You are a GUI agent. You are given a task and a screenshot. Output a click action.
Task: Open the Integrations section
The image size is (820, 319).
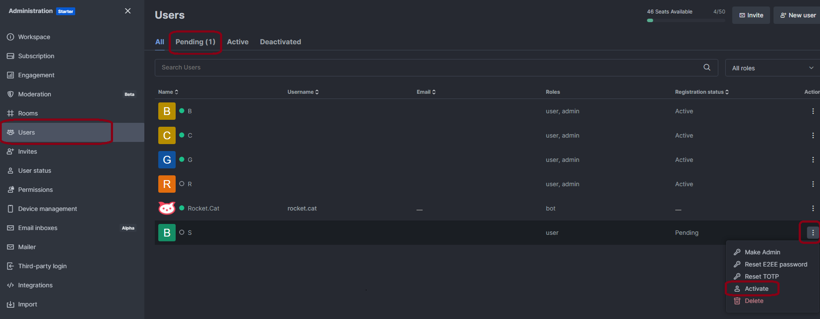coord(35,285)
